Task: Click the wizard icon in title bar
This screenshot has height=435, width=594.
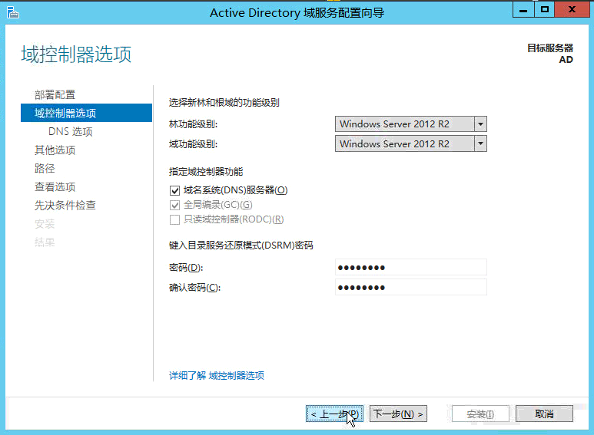Action: [x=12, y=12]
